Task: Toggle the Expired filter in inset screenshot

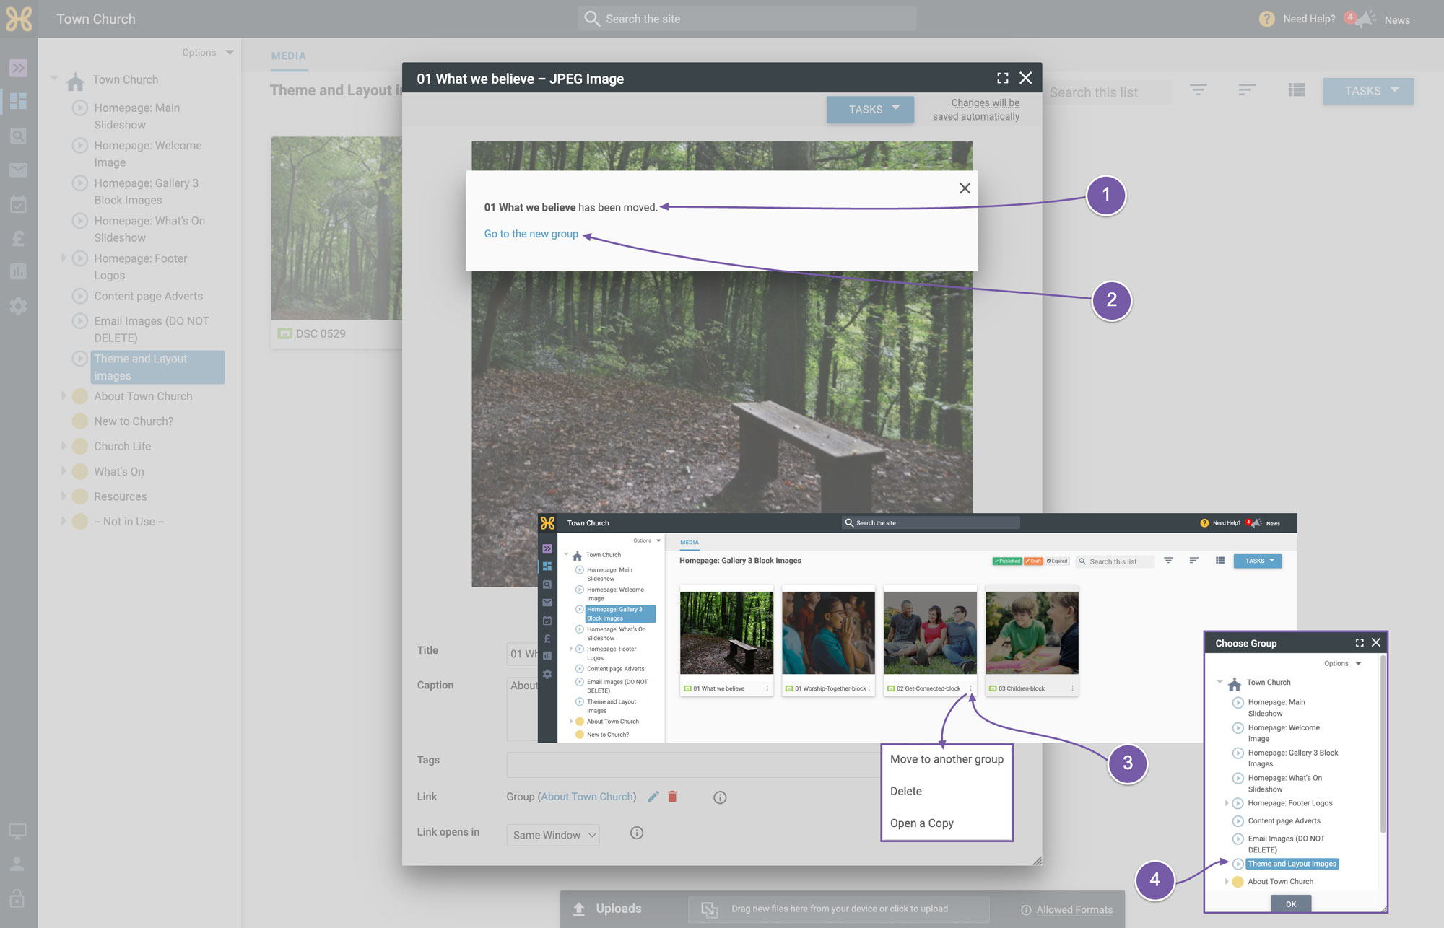Action: (1057, 561)
